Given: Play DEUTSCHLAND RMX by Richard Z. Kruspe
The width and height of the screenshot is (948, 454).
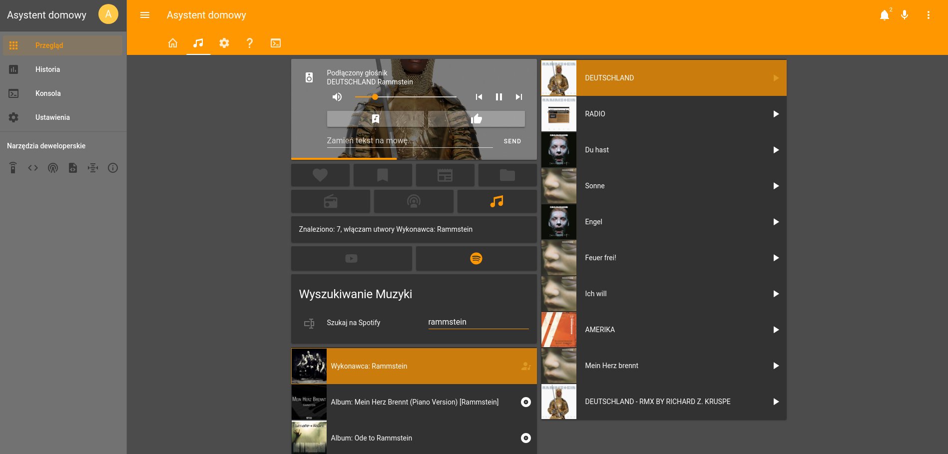Looking at the screenshot, I should [x=776, y=402].
